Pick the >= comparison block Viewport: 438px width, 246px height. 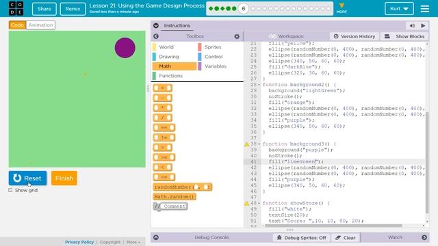point(164,157)
